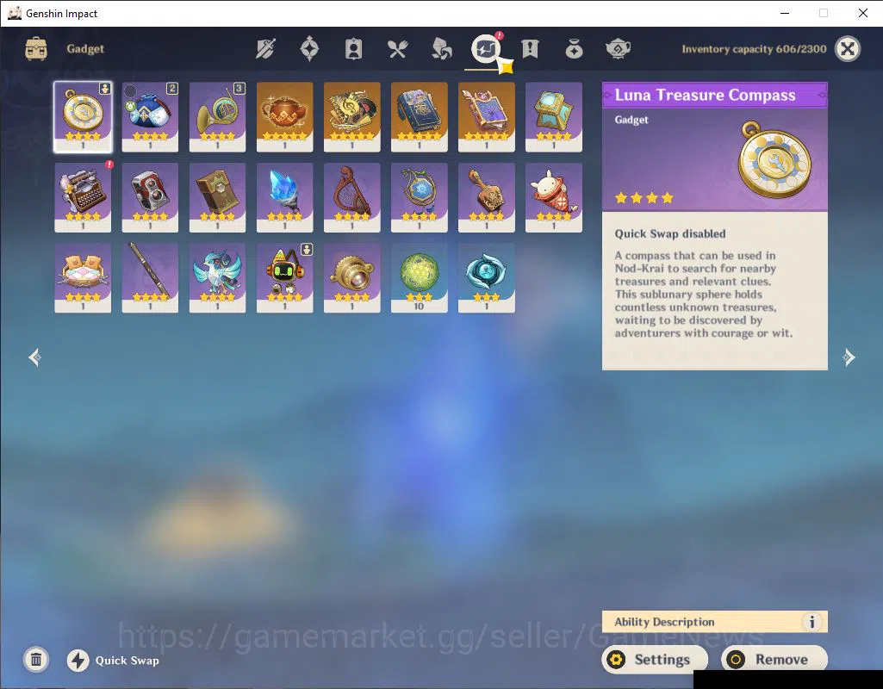This screenshot has height=689, width=883.
Task: Select the wooden lyre gadget
Action: 352,197
